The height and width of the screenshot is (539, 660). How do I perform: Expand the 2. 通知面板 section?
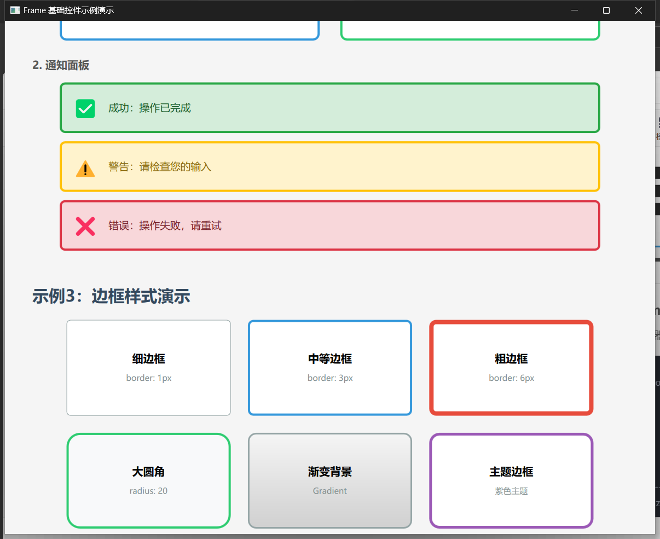click(x=61, y=65)
